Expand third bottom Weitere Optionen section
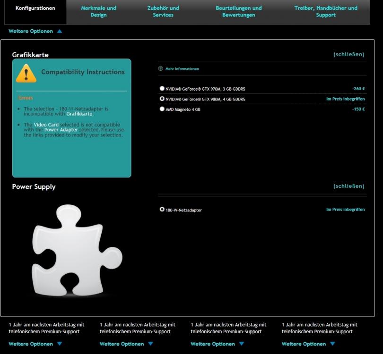The height and width of the screenshot is (354, 383). coord(217,344)
